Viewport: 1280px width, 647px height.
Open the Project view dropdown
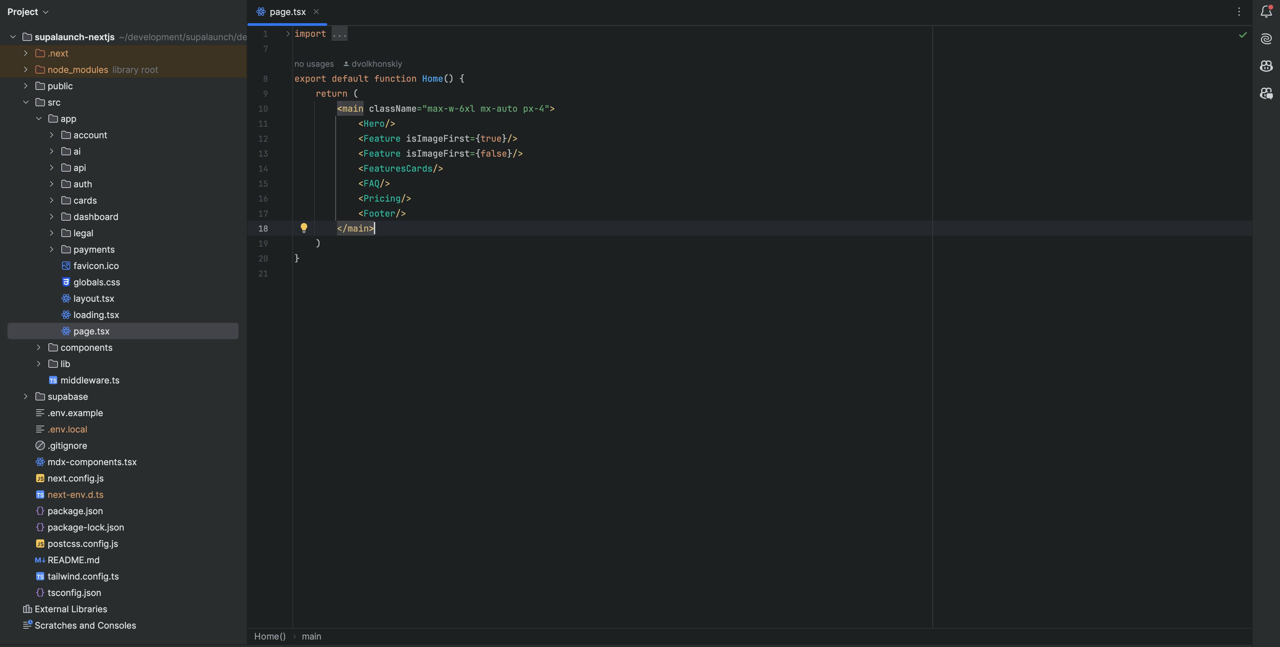(28, 12)
